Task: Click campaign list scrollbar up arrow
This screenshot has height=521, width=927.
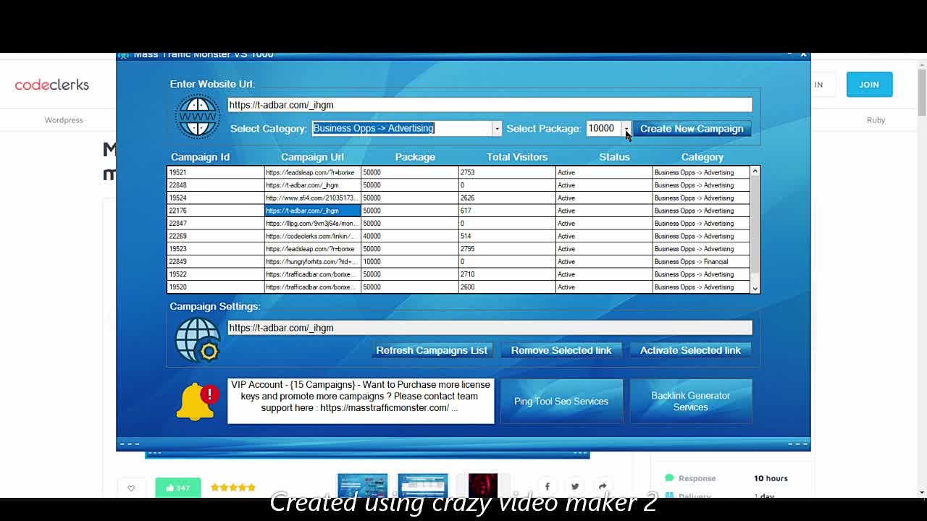Action: click(755, 171)
